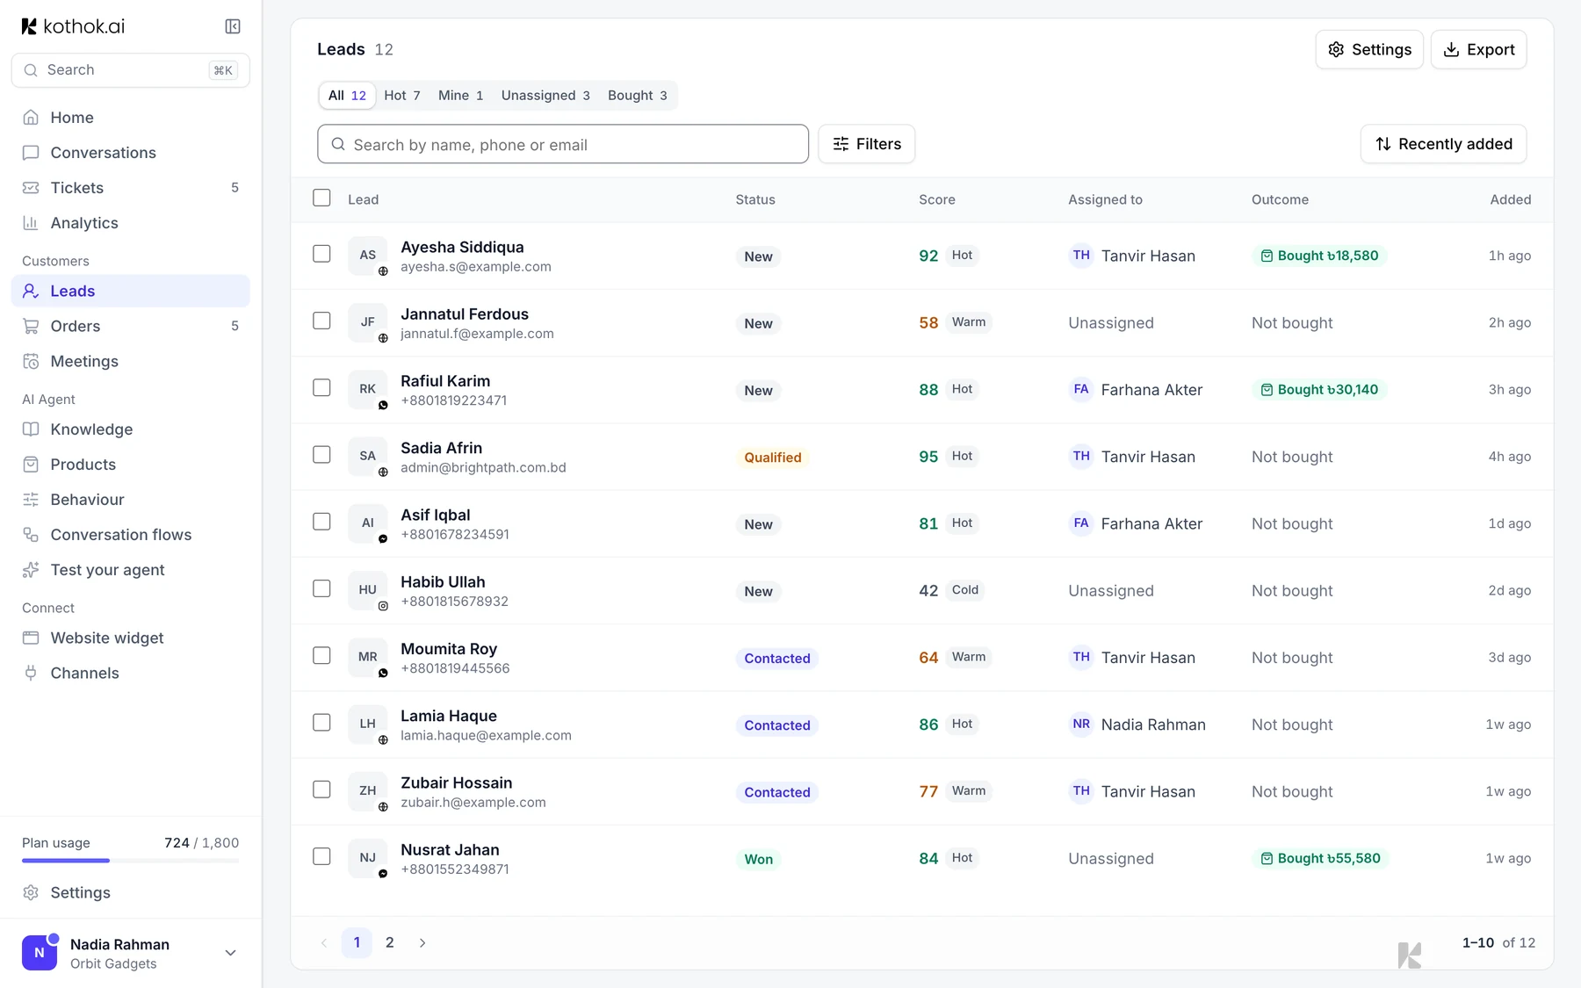Open the Home sidebar icon

31,118
